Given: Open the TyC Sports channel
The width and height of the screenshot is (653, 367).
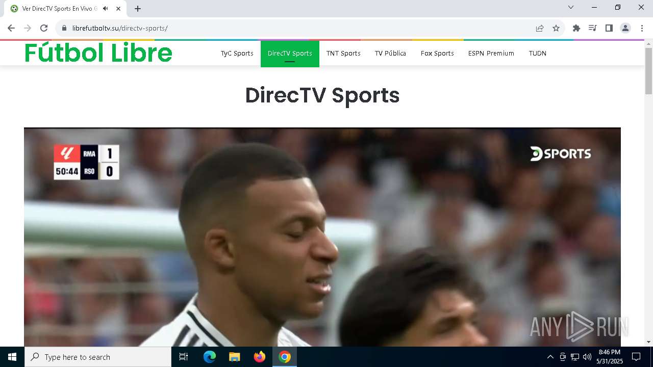Looking at the screenshot, I should (237, 53).
